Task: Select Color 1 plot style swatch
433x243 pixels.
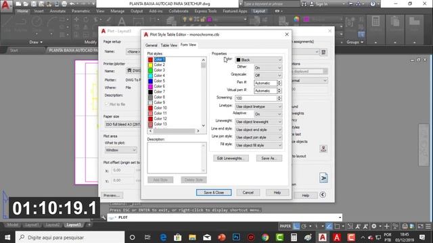Action: 150,59
